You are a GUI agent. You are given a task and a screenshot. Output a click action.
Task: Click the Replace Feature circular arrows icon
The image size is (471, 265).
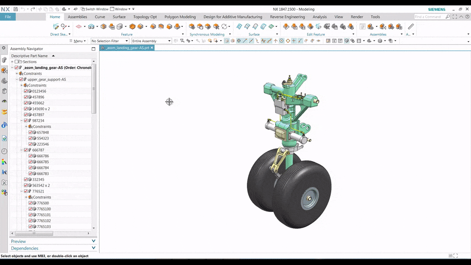224,26
